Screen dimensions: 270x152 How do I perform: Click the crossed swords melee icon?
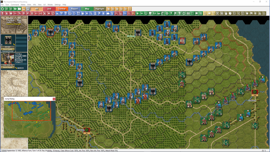tap(45, 13)
